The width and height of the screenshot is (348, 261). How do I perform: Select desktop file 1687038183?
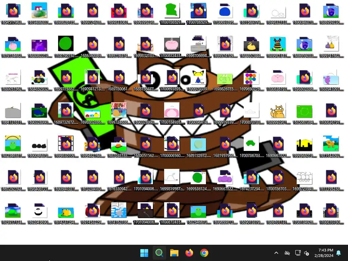click(119, 146)
